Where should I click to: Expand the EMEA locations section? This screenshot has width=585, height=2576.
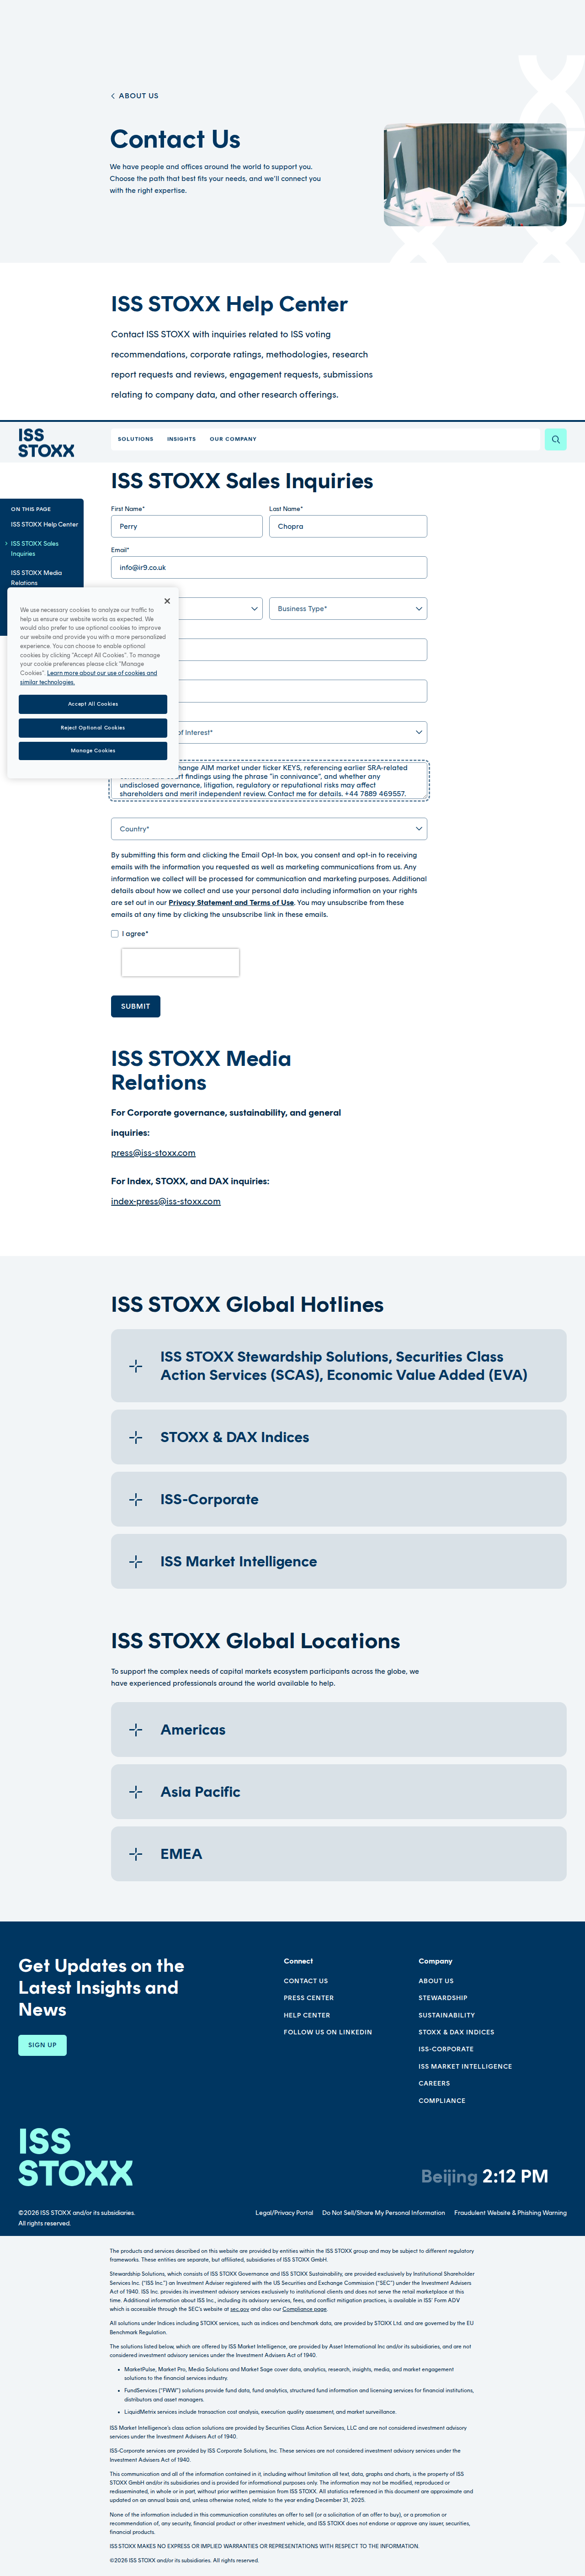click(339, 1854)
